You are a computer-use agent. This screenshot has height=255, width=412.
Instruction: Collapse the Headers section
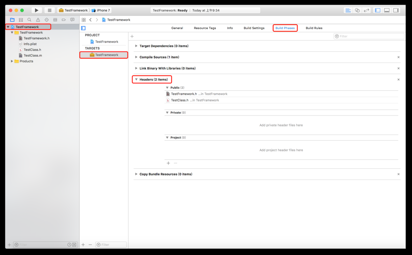[136, 80]
